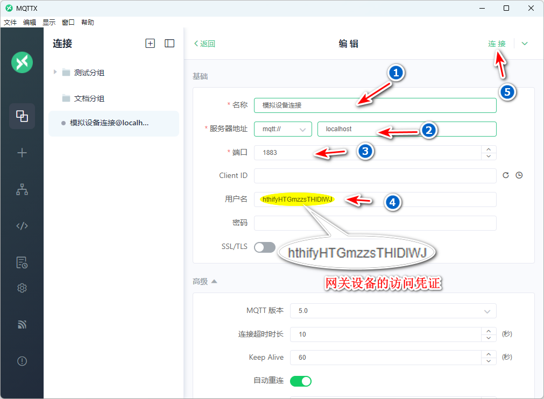Open the Settings gear in sidebar
The image size is (544, 399).
[22, 288]
